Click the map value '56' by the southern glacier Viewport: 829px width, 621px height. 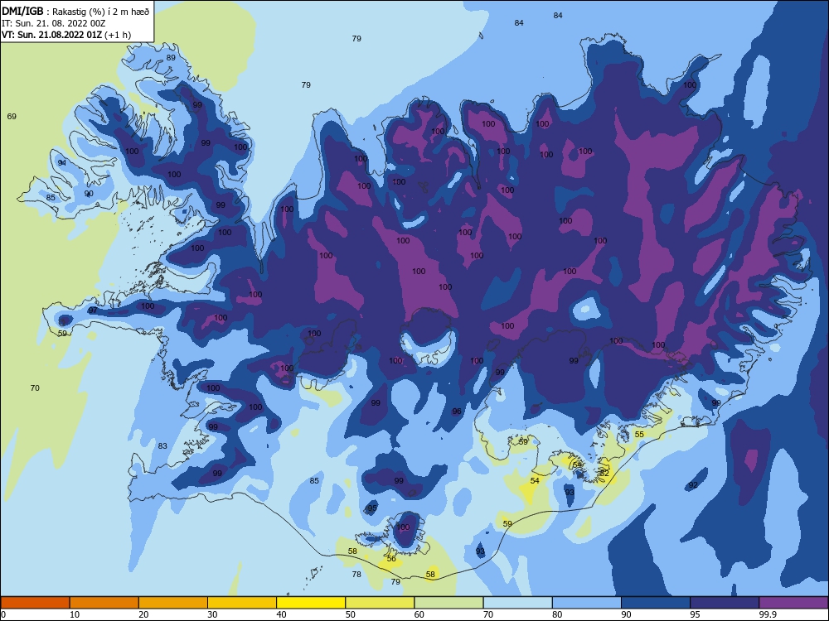coord(391,559)
